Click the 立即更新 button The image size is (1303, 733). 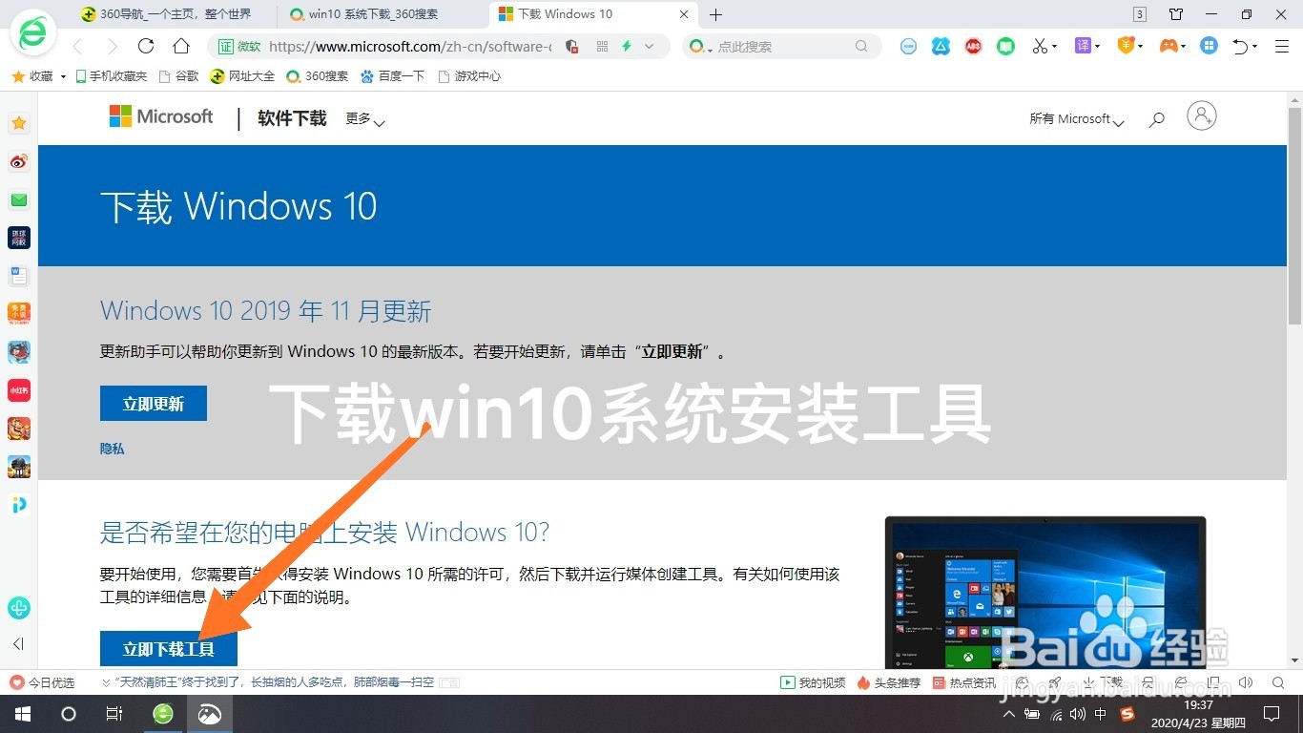[x=154, y=404]
